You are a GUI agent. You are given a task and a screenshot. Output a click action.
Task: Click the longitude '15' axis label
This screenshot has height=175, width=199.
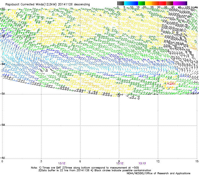click(x=197, y=161)
